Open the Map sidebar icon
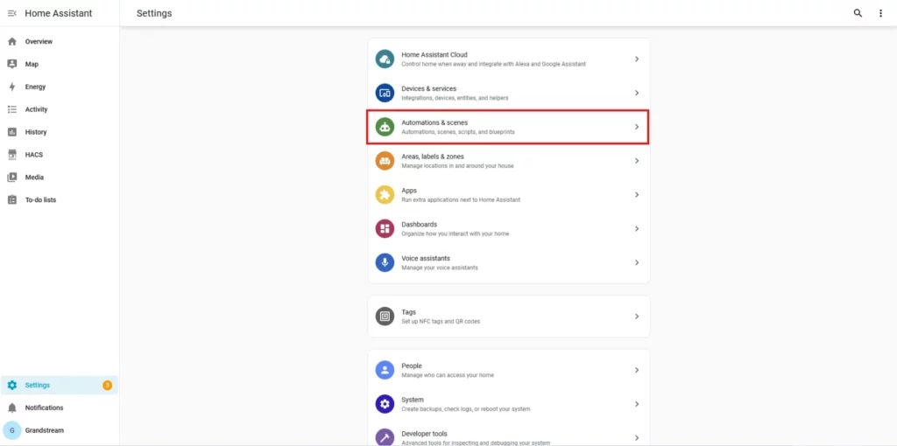This screenshot has height=446, width=897. pyautogui.click(x=12, y=64)
